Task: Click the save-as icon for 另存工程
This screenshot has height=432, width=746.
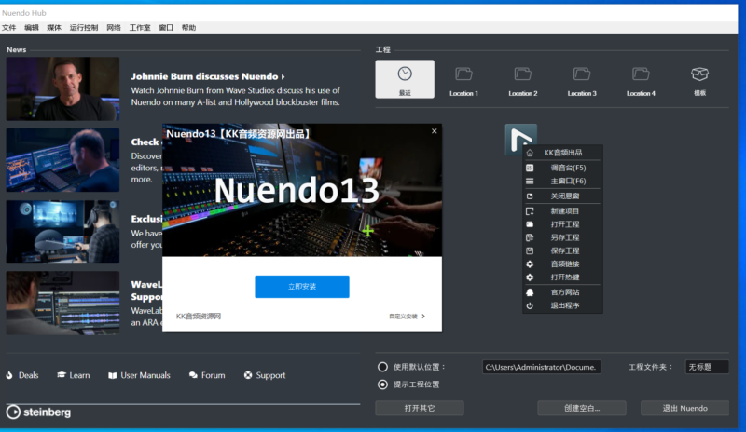Action: point(530,237)
